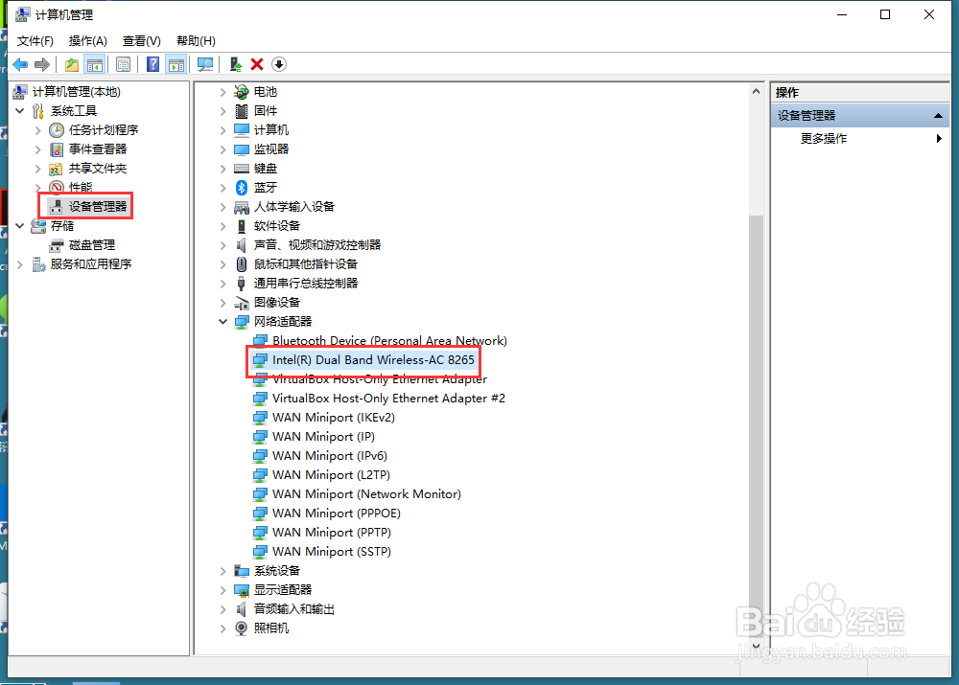
Task: Open the 查看(V) menu
Action: coord(141,41)
